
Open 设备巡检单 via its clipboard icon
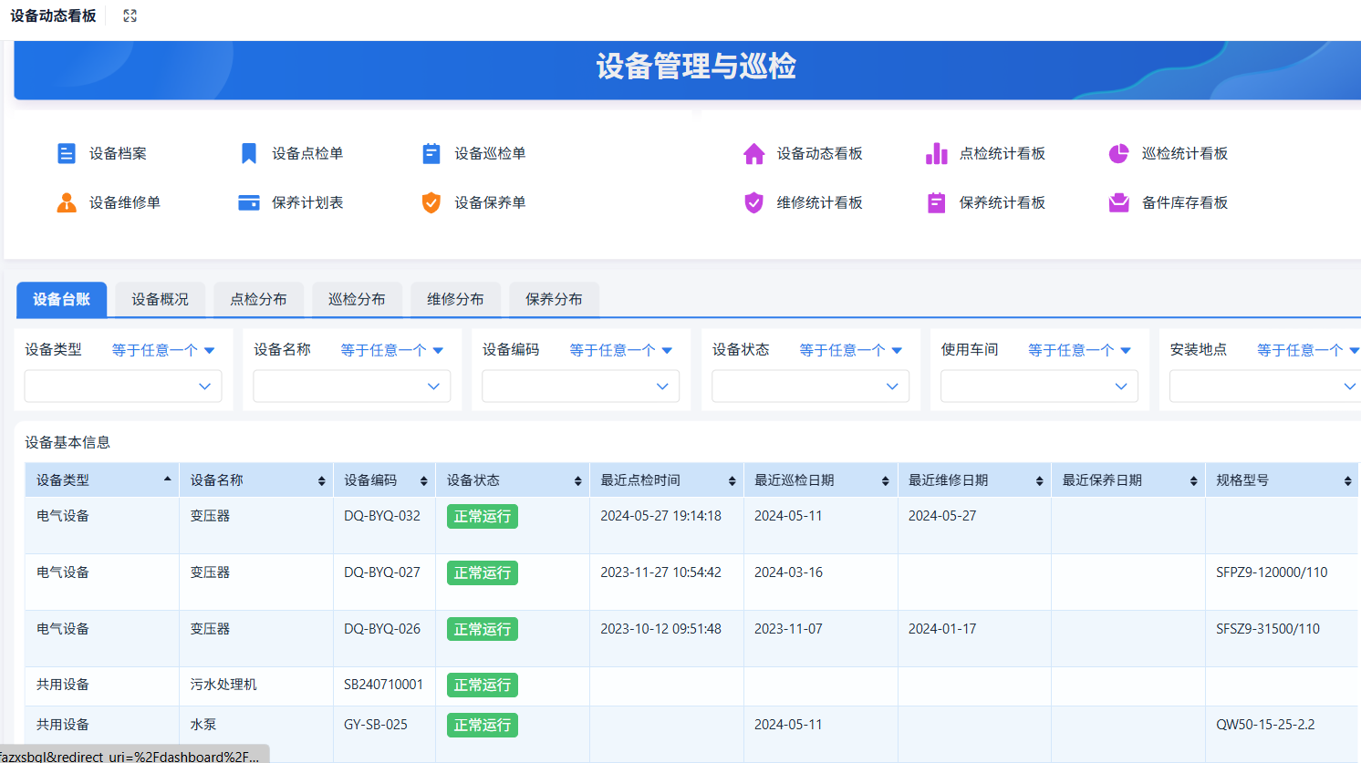point(431,153)
